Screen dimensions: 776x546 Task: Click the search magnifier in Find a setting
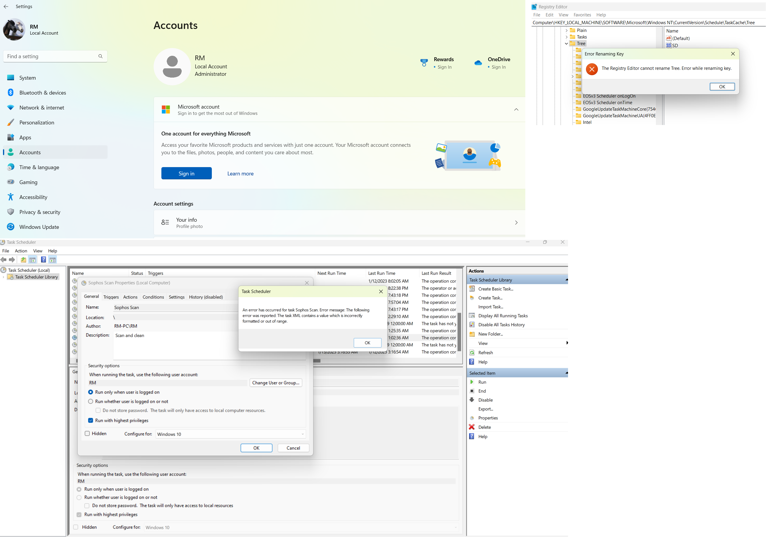coord(100,56)
